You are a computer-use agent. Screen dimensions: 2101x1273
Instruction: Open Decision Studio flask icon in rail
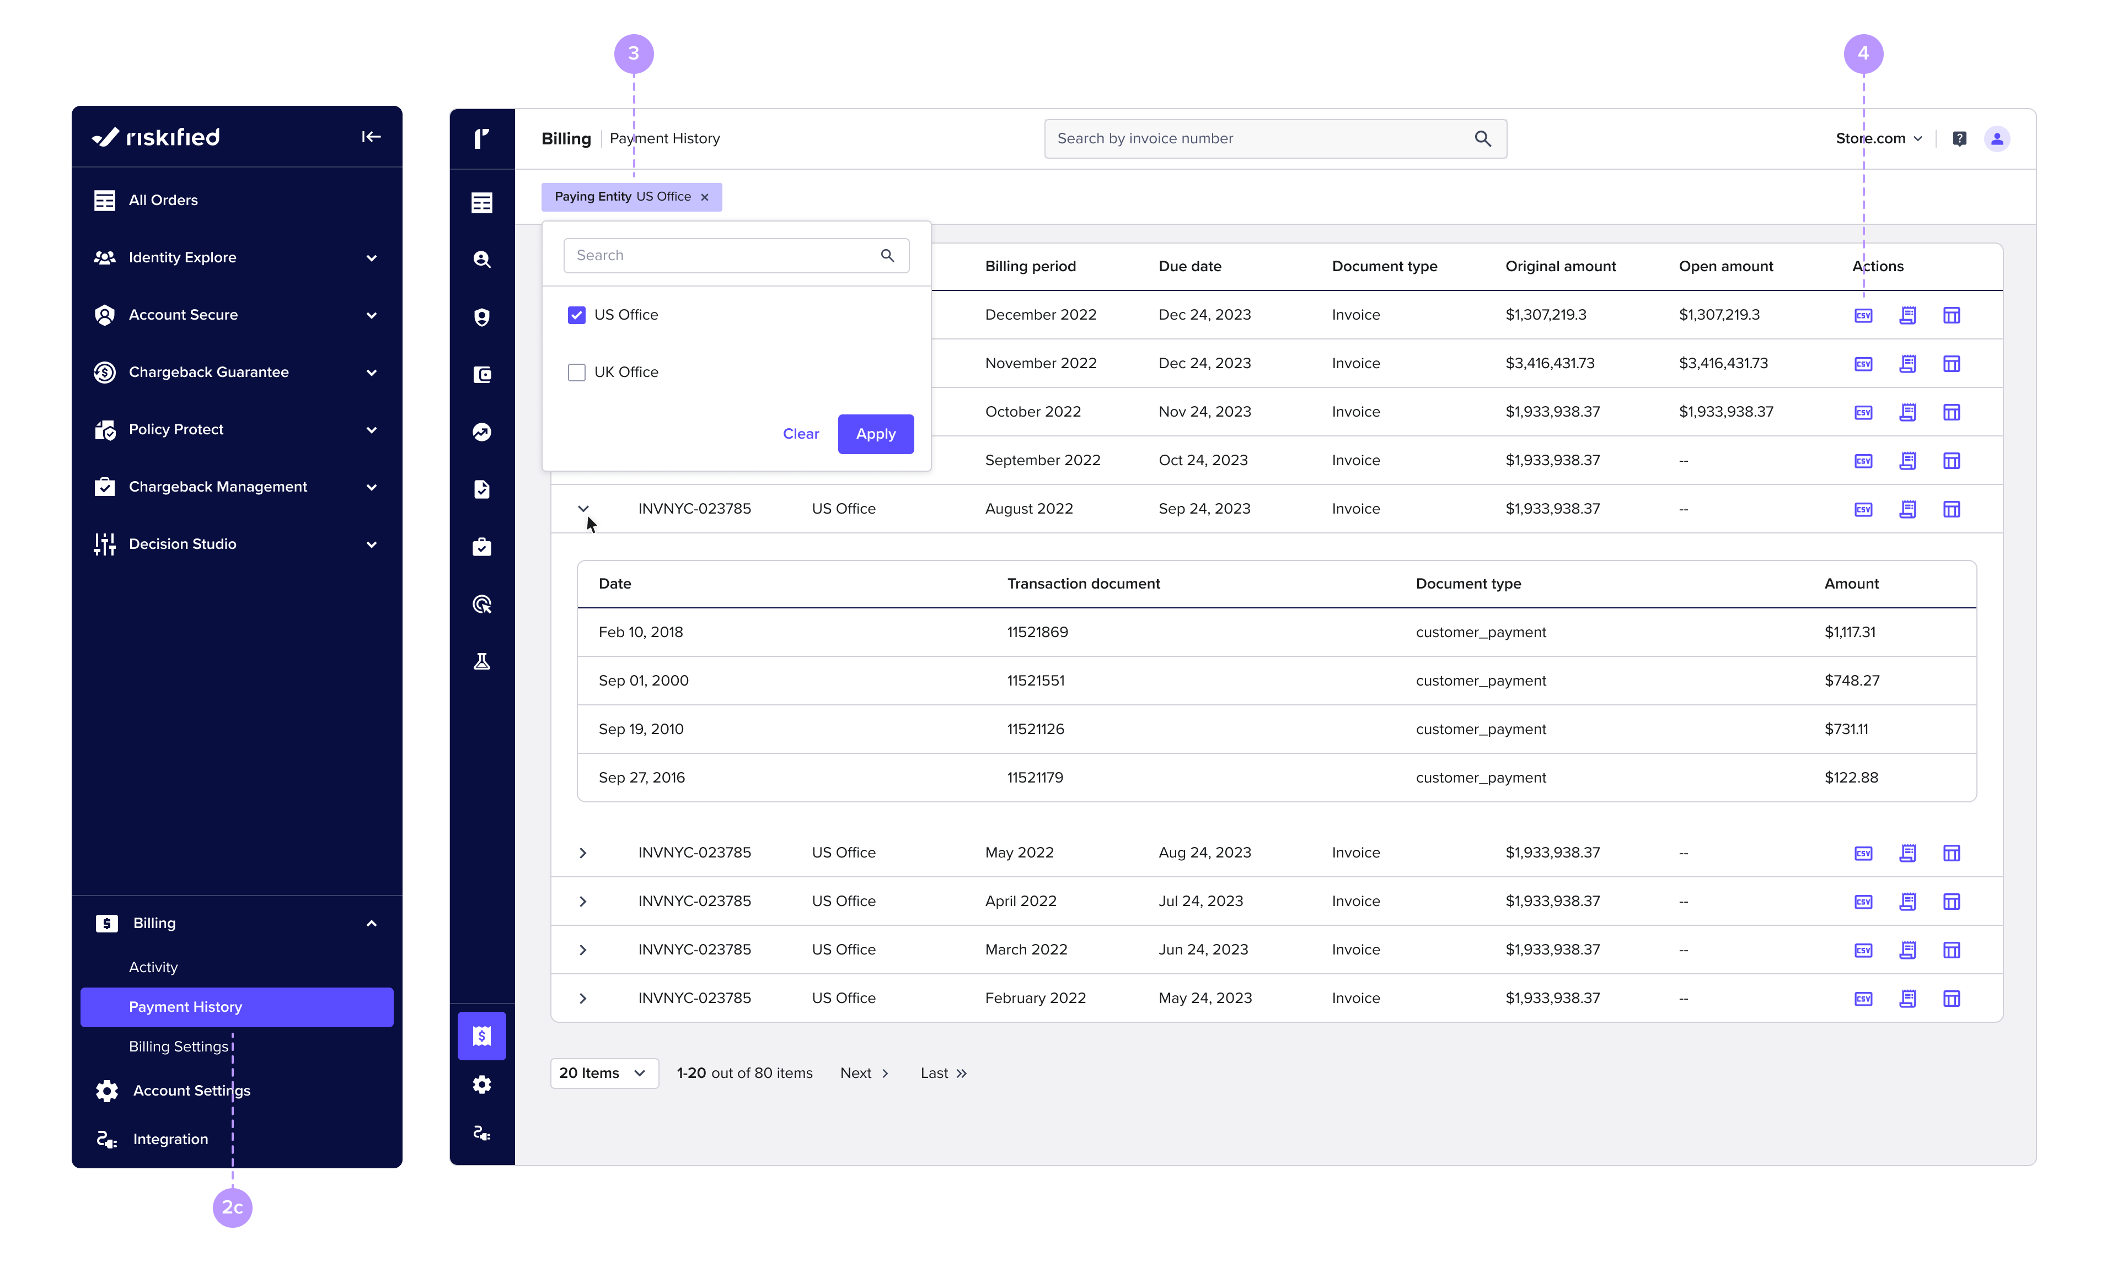(x=482, y=661)
